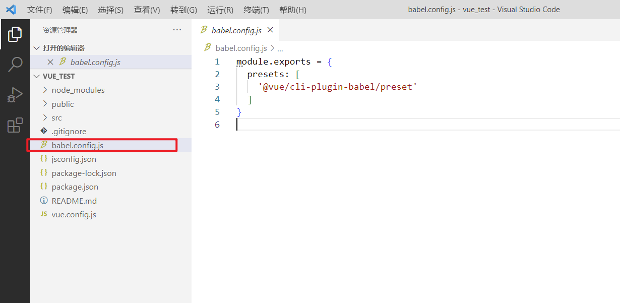620x303 pixels.
Task: Select babel.config.js in the VUE_TEST tree
Action: [111, 145]
